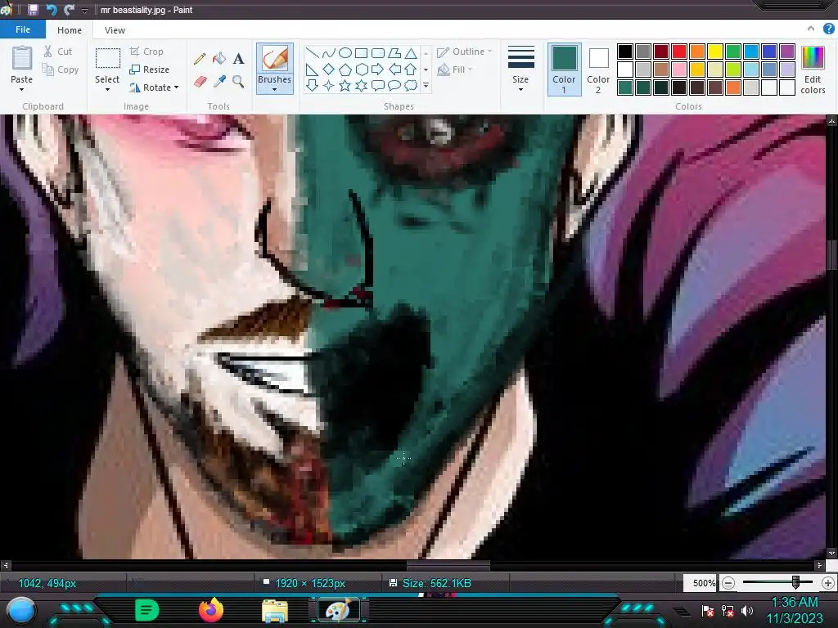Open the shape Fill dropdown
This screenshot has width=838, height=628.
coord(455,70)
